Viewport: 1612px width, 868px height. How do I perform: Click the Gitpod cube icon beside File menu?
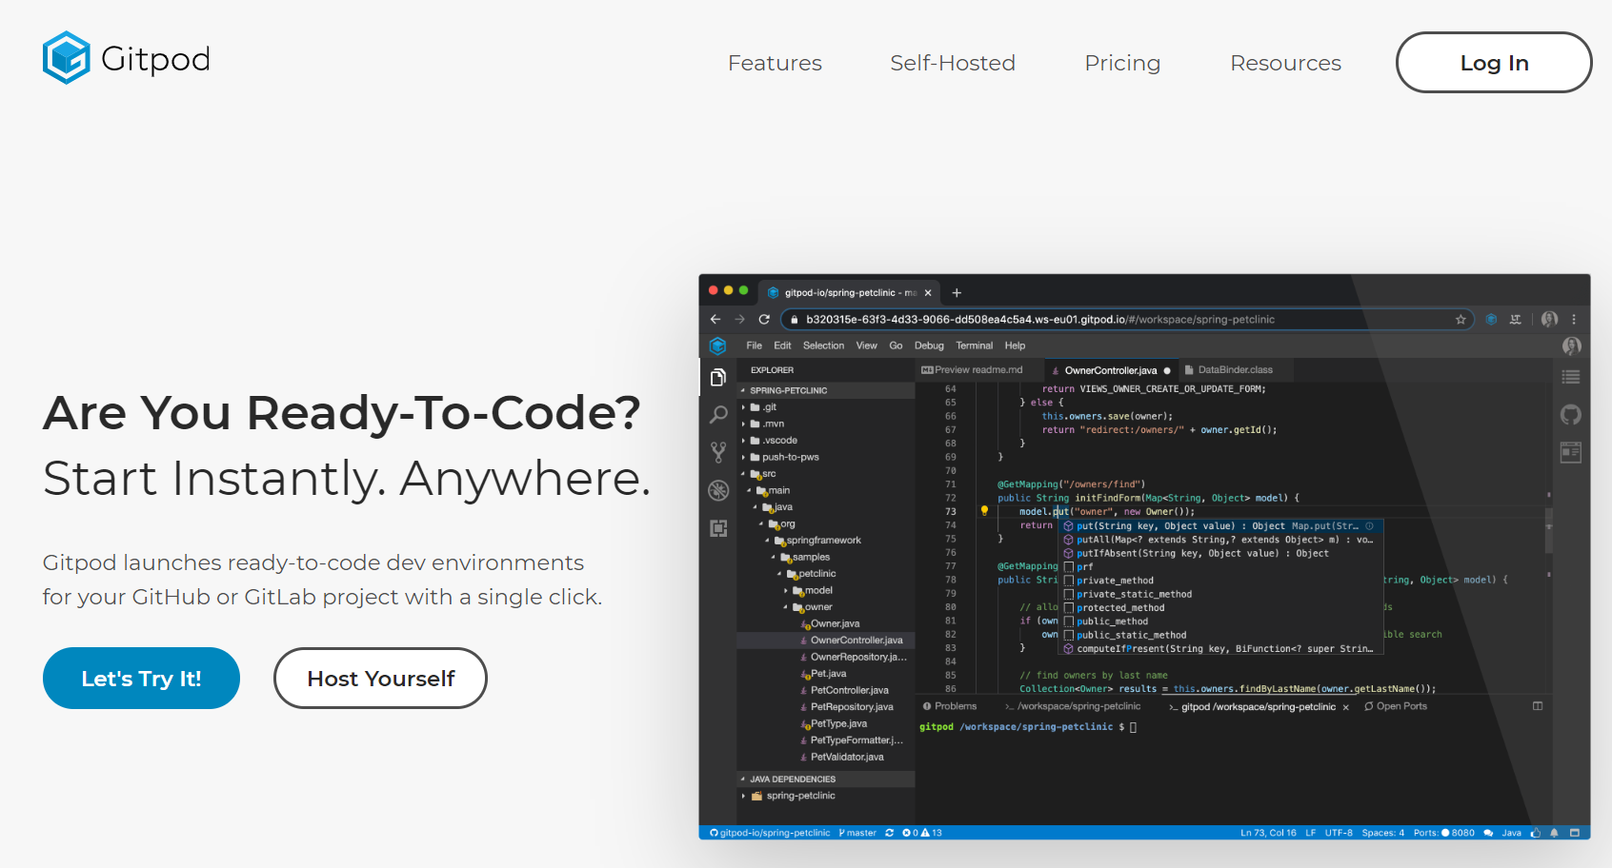pos(718,345)
